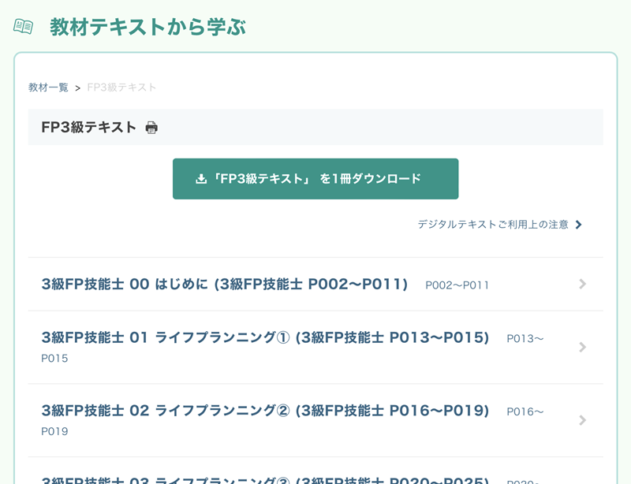Go back via the 教材一覧 breadcrumb link
This screenshot has height=484, width=631.
46,87
